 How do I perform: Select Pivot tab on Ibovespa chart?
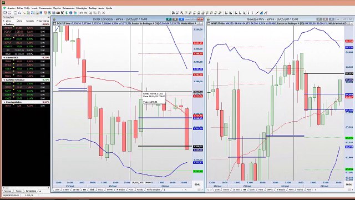point(291,189)
